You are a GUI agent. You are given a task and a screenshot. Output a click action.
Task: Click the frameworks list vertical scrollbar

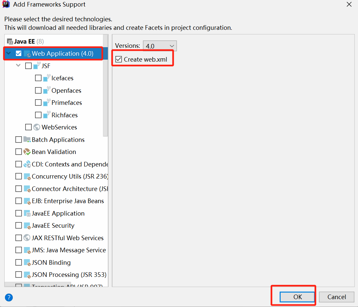[105, 86]
